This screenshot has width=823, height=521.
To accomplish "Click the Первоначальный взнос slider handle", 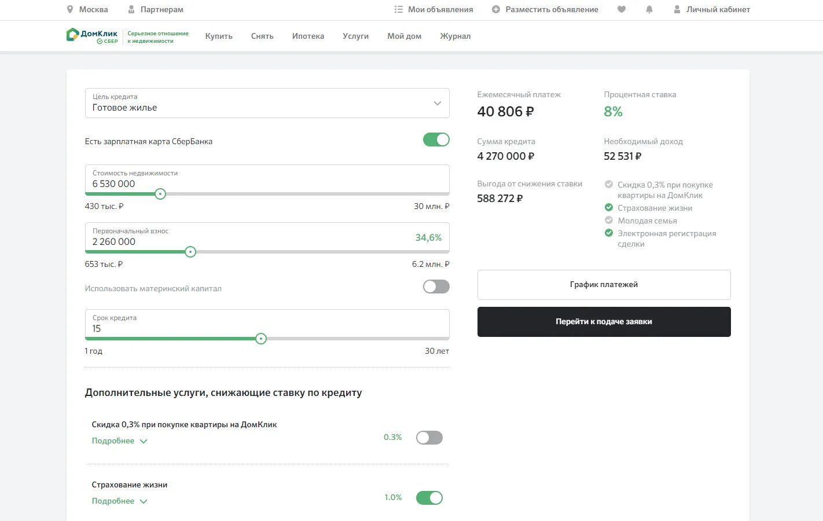I will 190,252.
